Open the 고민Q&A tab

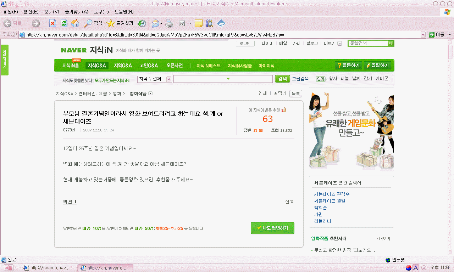(149, 66)
